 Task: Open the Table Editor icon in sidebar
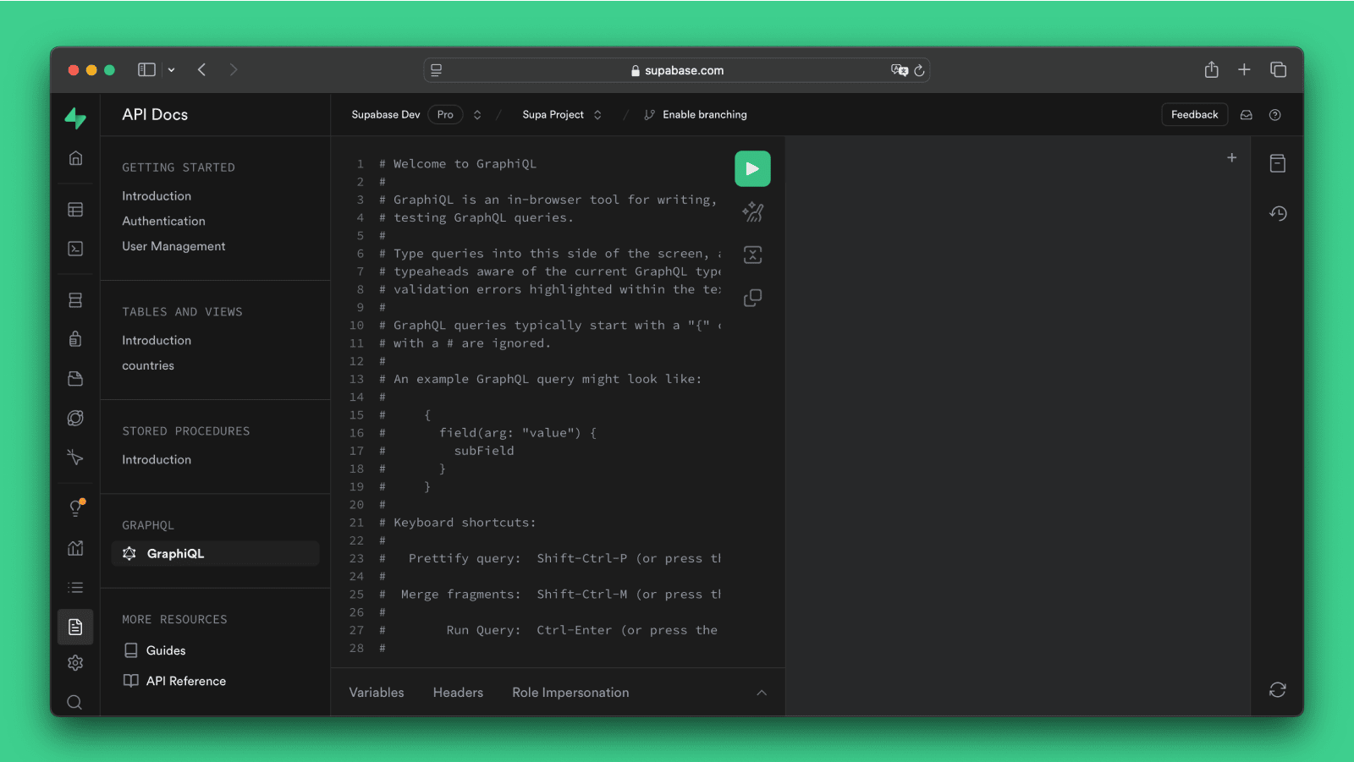click(x=75, y=209)
